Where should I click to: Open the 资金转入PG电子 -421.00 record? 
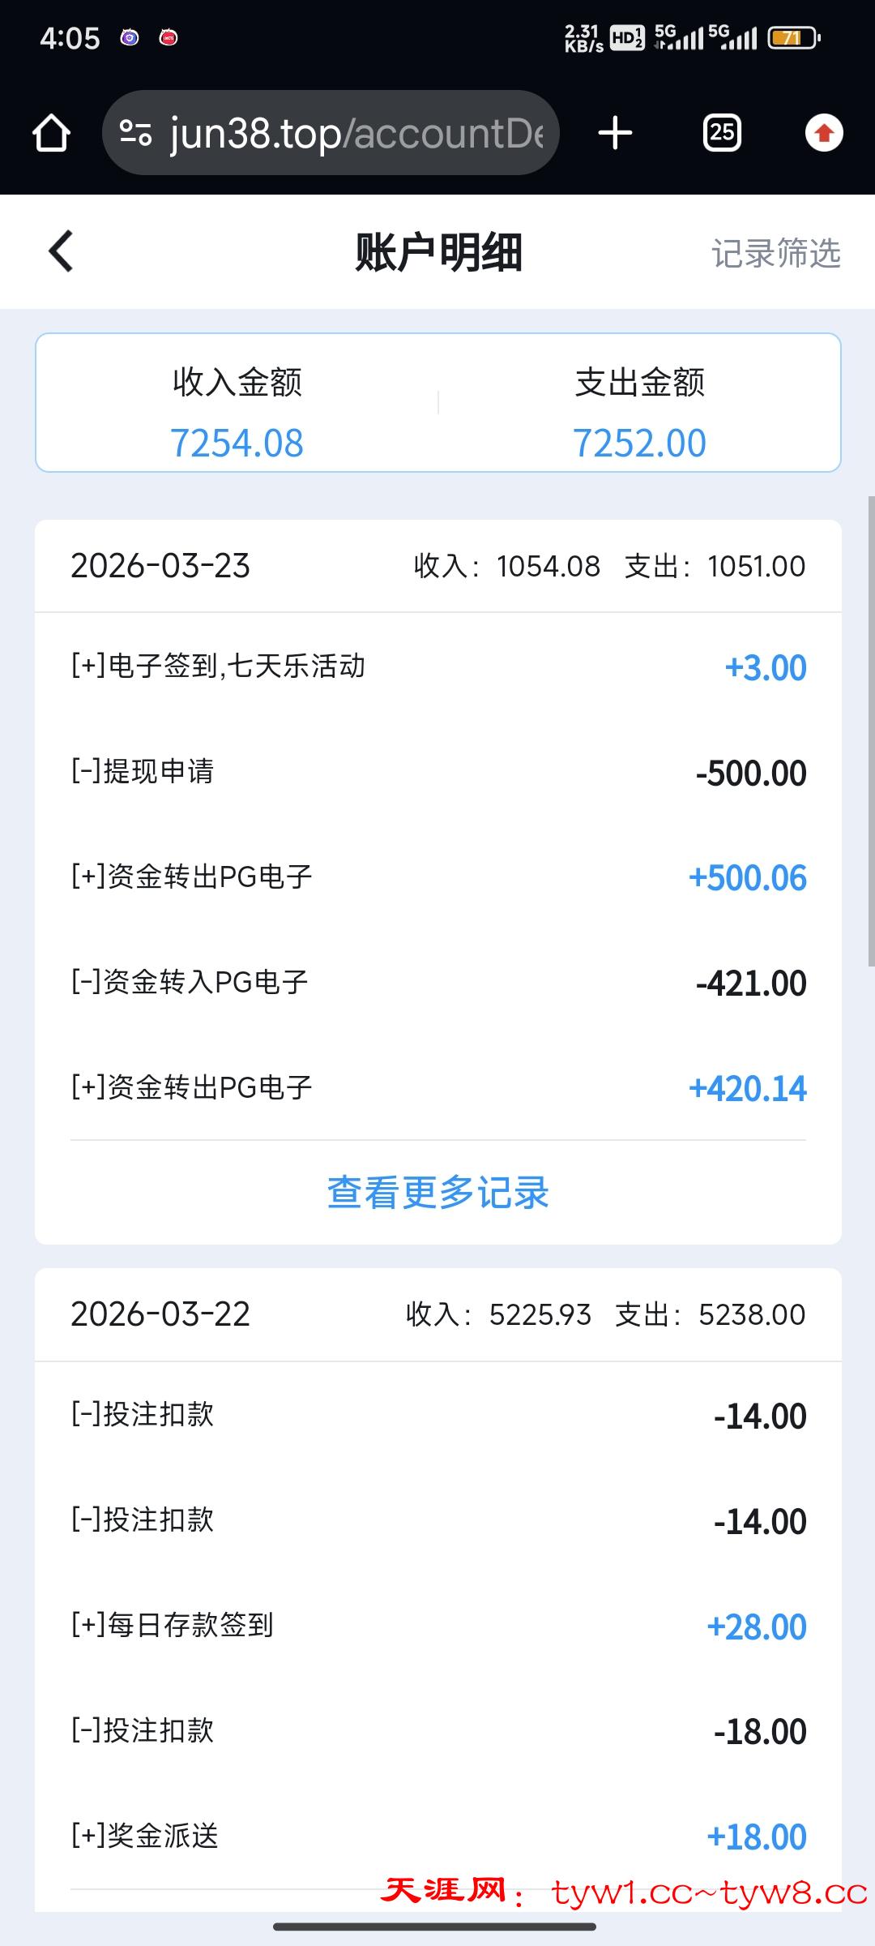coord(437,983)
